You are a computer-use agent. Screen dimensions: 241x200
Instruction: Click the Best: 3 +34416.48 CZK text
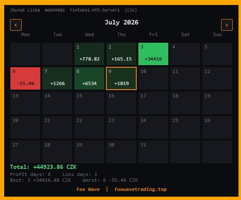click(40, 180)
